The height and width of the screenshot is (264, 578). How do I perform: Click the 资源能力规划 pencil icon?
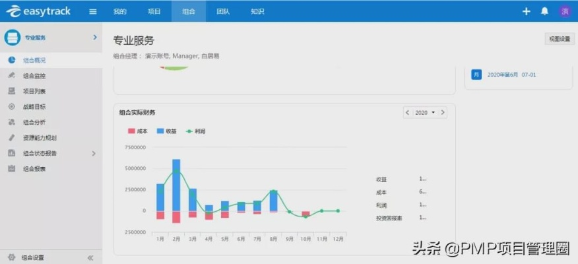click(x=12, y=137)
